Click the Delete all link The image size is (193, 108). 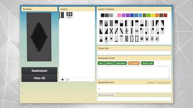tap(151, 82)
